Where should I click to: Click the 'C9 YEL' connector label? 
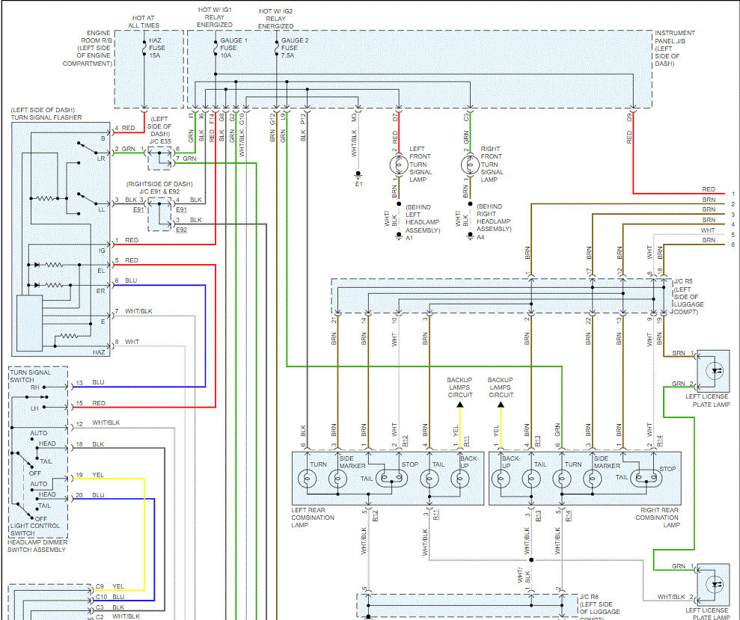(110, 586)
